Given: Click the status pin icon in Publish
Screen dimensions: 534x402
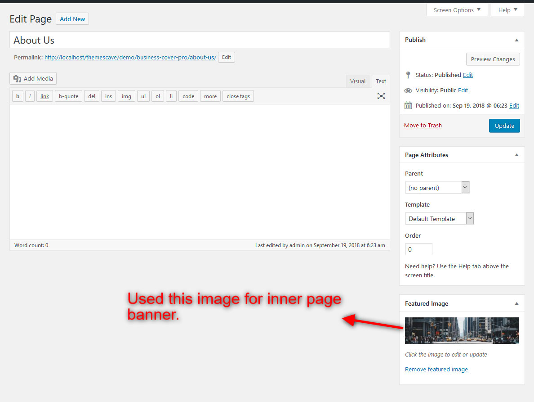Looking at the screenshot, I should coord(408,75).
